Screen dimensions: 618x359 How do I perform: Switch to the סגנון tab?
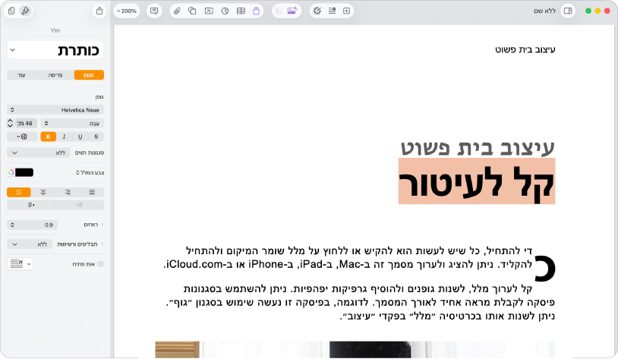(89, 75)
